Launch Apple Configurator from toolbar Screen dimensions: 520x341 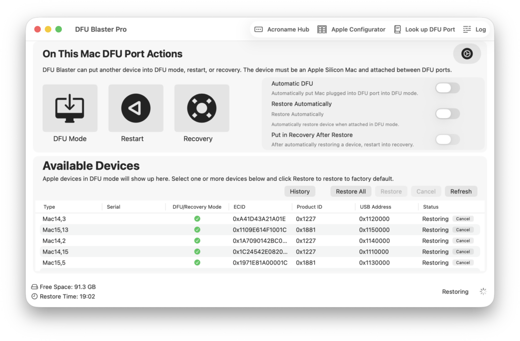click(351, 29)
